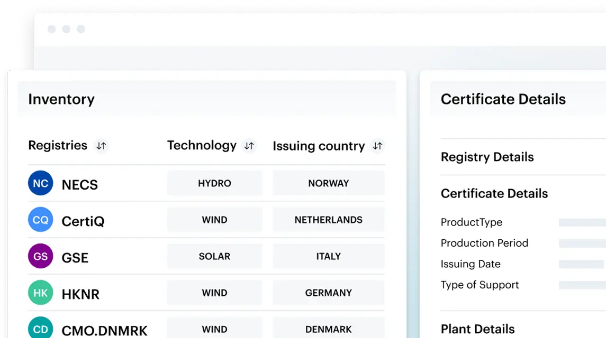This screenshot has width=606, height=338.
Task: Click the CD avatar for CMO.DNMRK
Action: coord(41,328)
